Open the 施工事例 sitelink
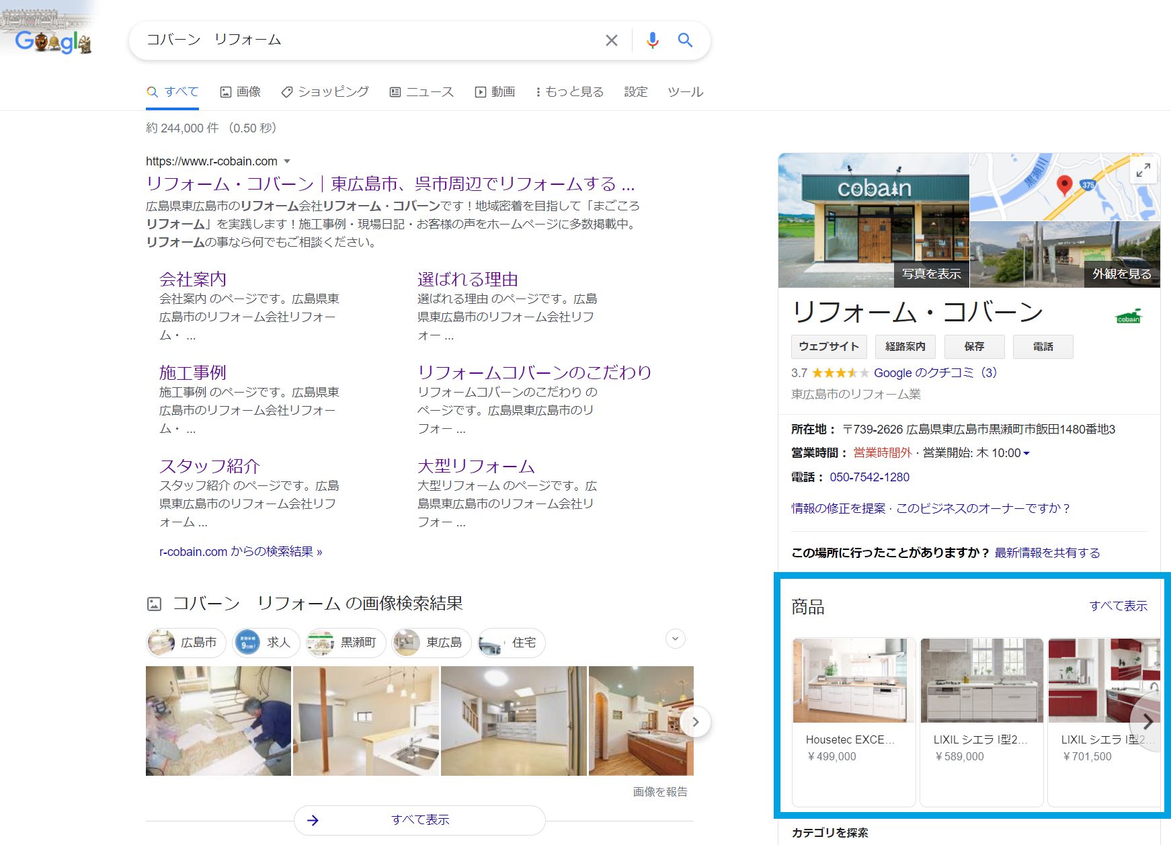 coord(193,372)
